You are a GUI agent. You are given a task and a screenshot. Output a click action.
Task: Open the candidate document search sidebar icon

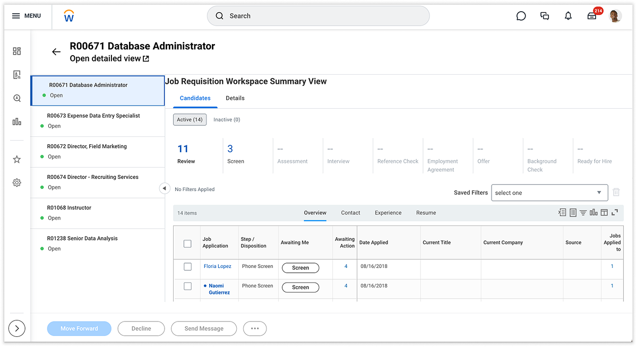17,75
